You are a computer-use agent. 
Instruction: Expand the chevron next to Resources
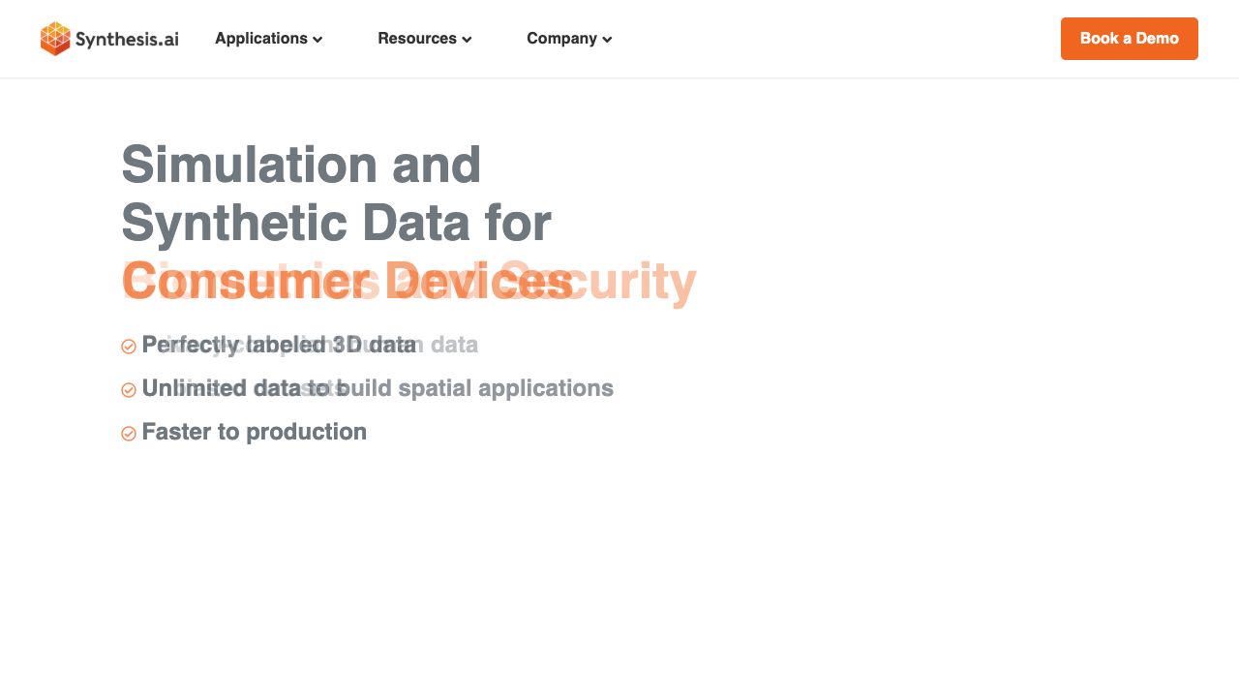467,40
